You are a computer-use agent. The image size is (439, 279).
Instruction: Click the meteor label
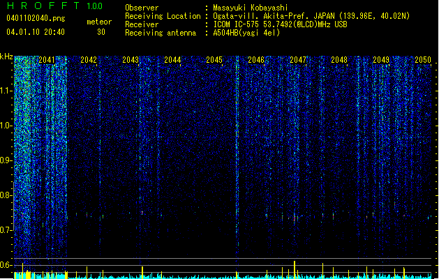pyautogui.click(x=99, y=22)
